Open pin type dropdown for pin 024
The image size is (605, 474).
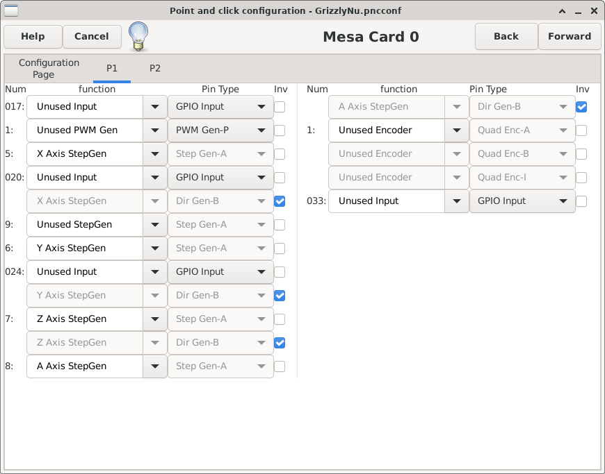click(220, 272)
